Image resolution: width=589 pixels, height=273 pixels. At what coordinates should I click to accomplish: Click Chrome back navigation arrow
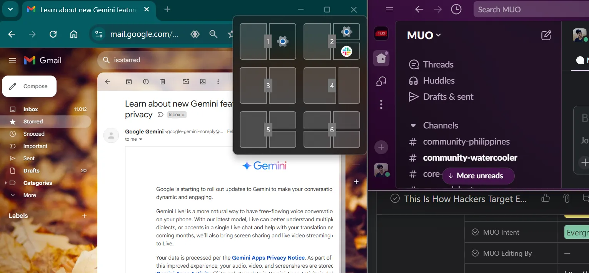pos(12,34)
